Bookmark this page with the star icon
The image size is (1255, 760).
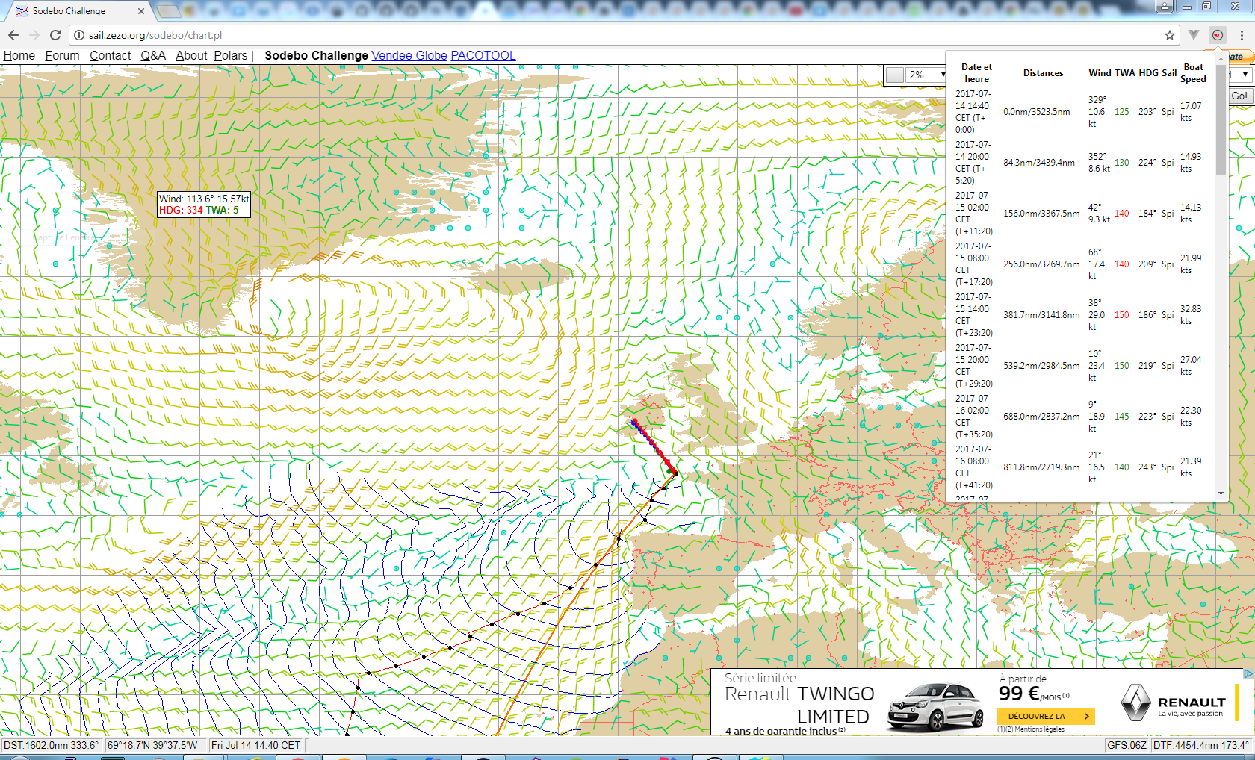tap(1170, 35)
